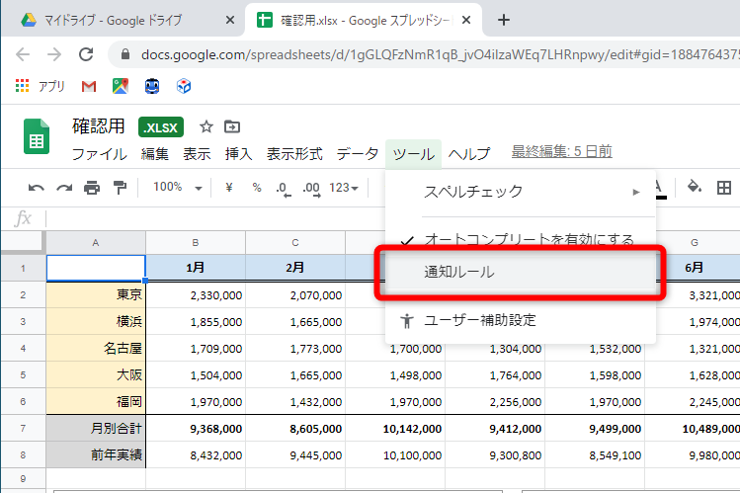Image resolution: width=740 pixels, height=493 pixels.
Task: Open the データ menu
Action: 358,154
